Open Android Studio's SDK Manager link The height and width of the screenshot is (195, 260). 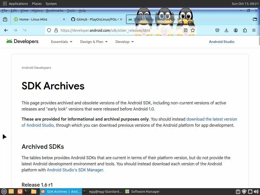coord(75,170)
